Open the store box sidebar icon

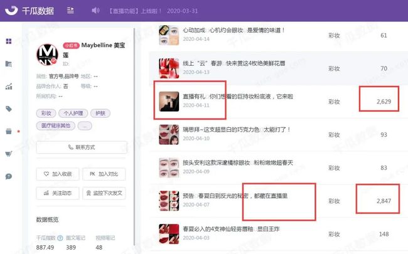9,131
